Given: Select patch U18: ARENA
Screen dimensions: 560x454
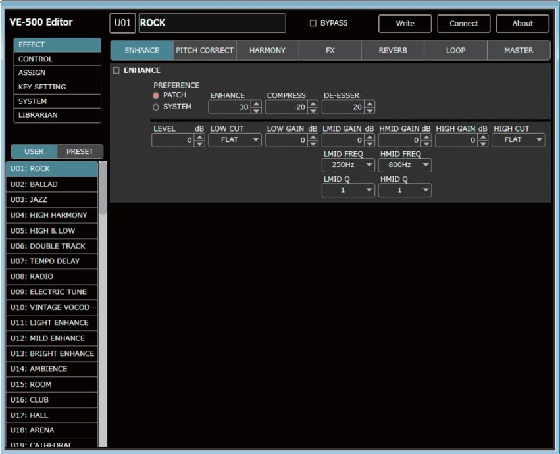Looking at the screenshot, I should (52, 430).
